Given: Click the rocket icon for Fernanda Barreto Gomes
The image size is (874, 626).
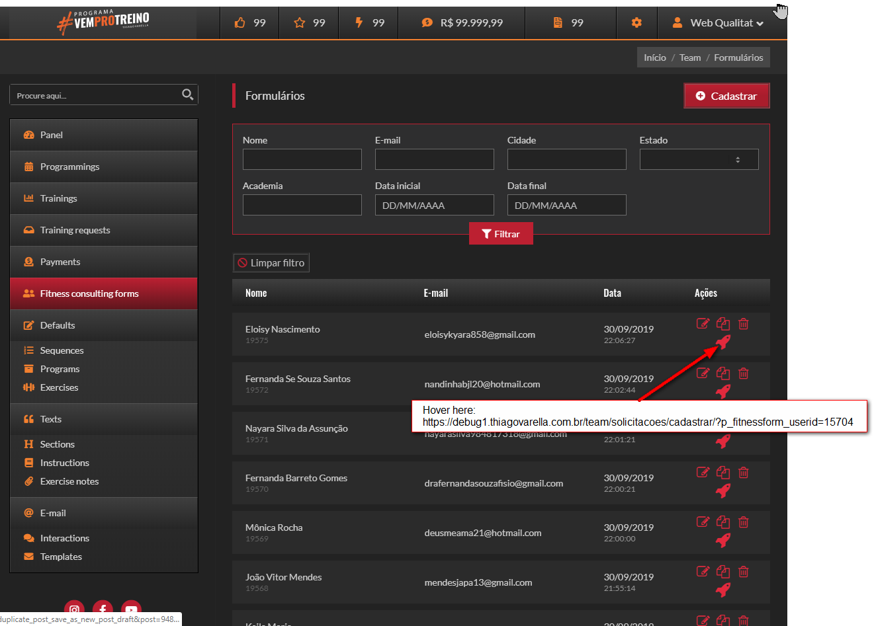Looking at the screenshot, I should (723, 490).
